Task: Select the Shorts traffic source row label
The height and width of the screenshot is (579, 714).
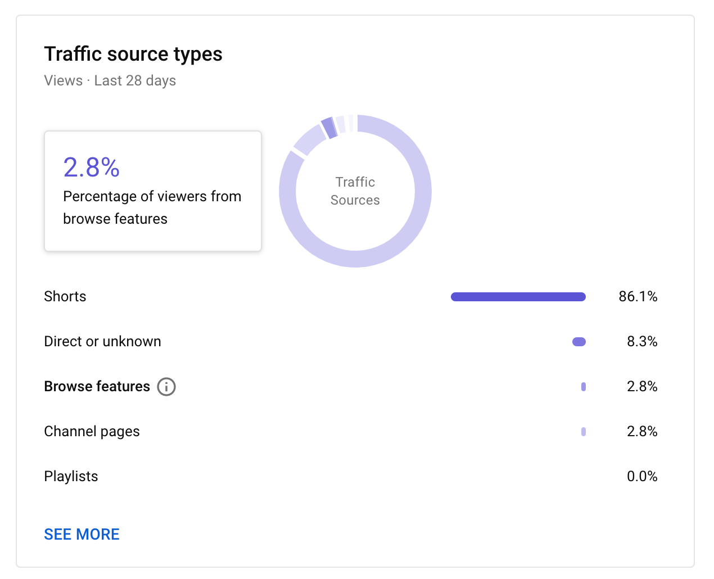Action: coord(65,296)
